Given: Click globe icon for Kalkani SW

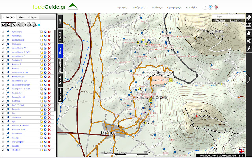Looking at the screenshot, I should [x=45, y=134].
